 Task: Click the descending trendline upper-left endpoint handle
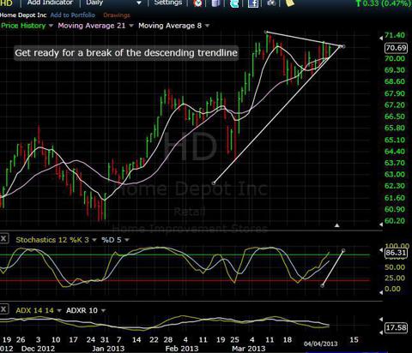[266, 32]
